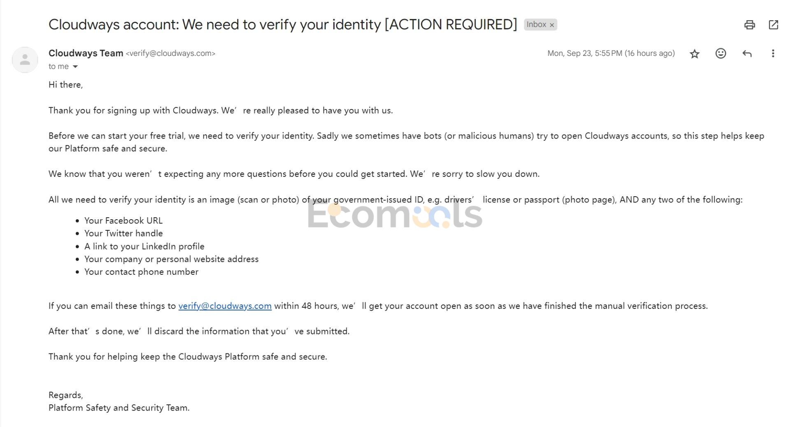Expand recipient details arrow beside "to me"
Image resolution: width=790 pixels, height=427 pixels.
pyautogui.click(x=75, y=67)
